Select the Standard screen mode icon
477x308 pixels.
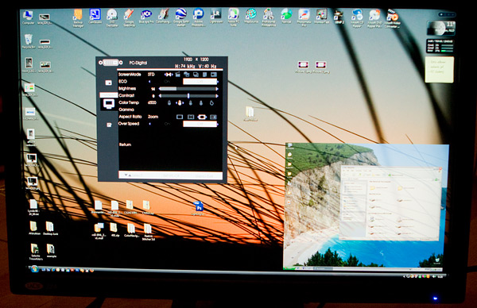(x=169, y=75)
